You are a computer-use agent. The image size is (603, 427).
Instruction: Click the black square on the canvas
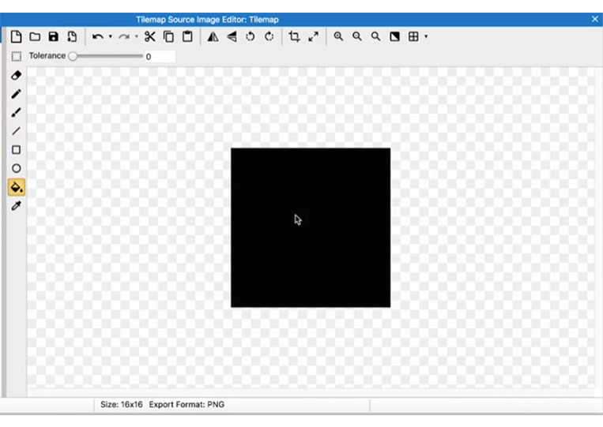(x=311, y=228)
